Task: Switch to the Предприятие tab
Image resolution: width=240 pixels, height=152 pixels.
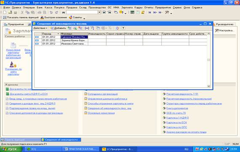Action: tap(14, 24)
